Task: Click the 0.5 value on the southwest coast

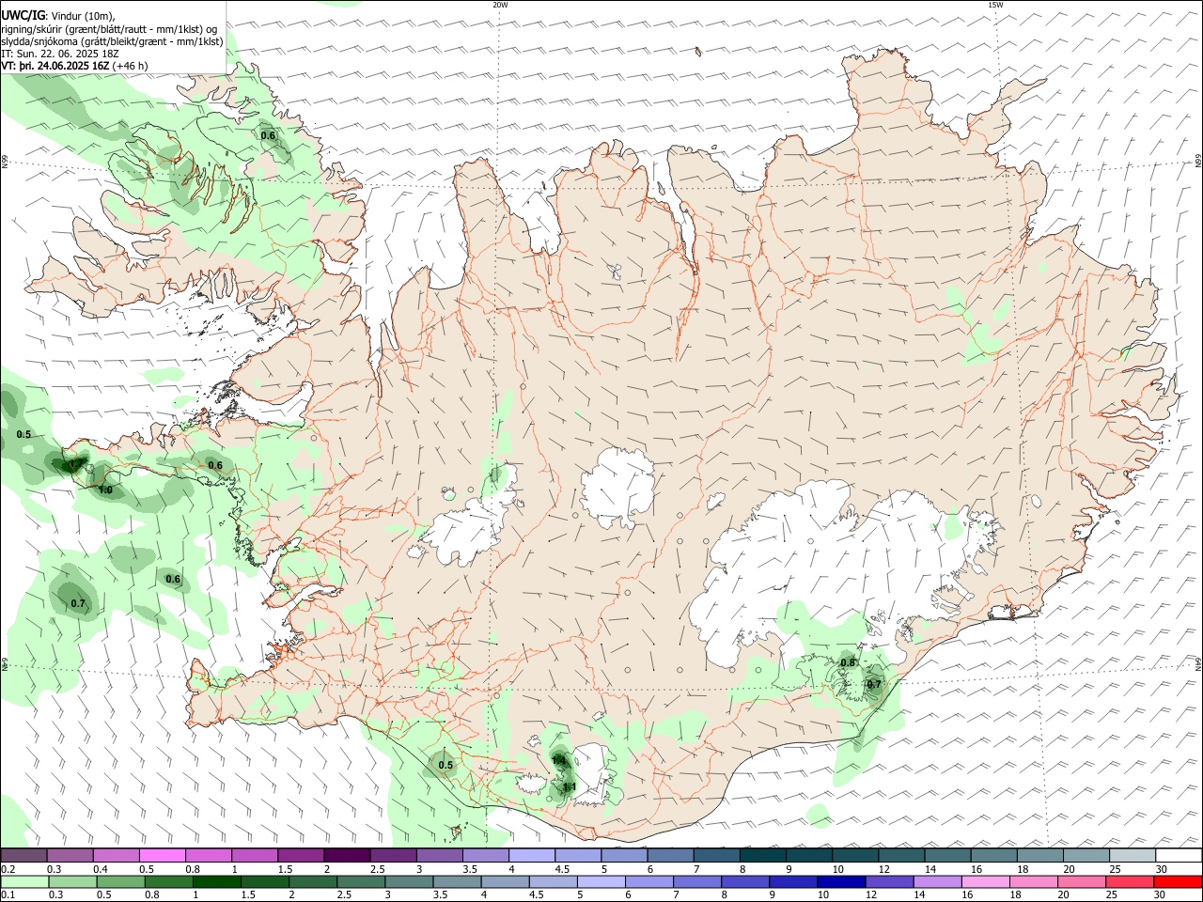Action: click(445, 765)
